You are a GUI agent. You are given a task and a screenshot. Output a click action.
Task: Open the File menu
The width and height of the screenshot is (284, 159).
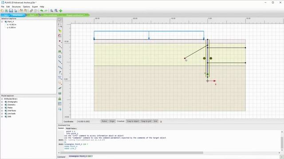[x=3, y=7]
